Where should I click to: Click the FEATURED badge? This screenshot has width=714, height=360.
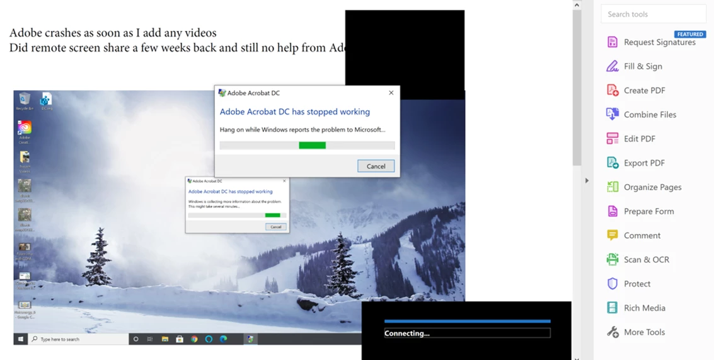(690, 34)
